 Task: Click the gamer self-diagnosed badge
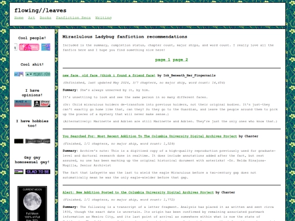tap(38, 141)
